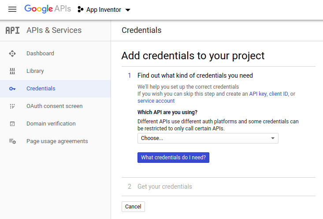Click the Google APIs logo
The height and width of the screenshot is (219, 323).
click(x=48, y=9)
